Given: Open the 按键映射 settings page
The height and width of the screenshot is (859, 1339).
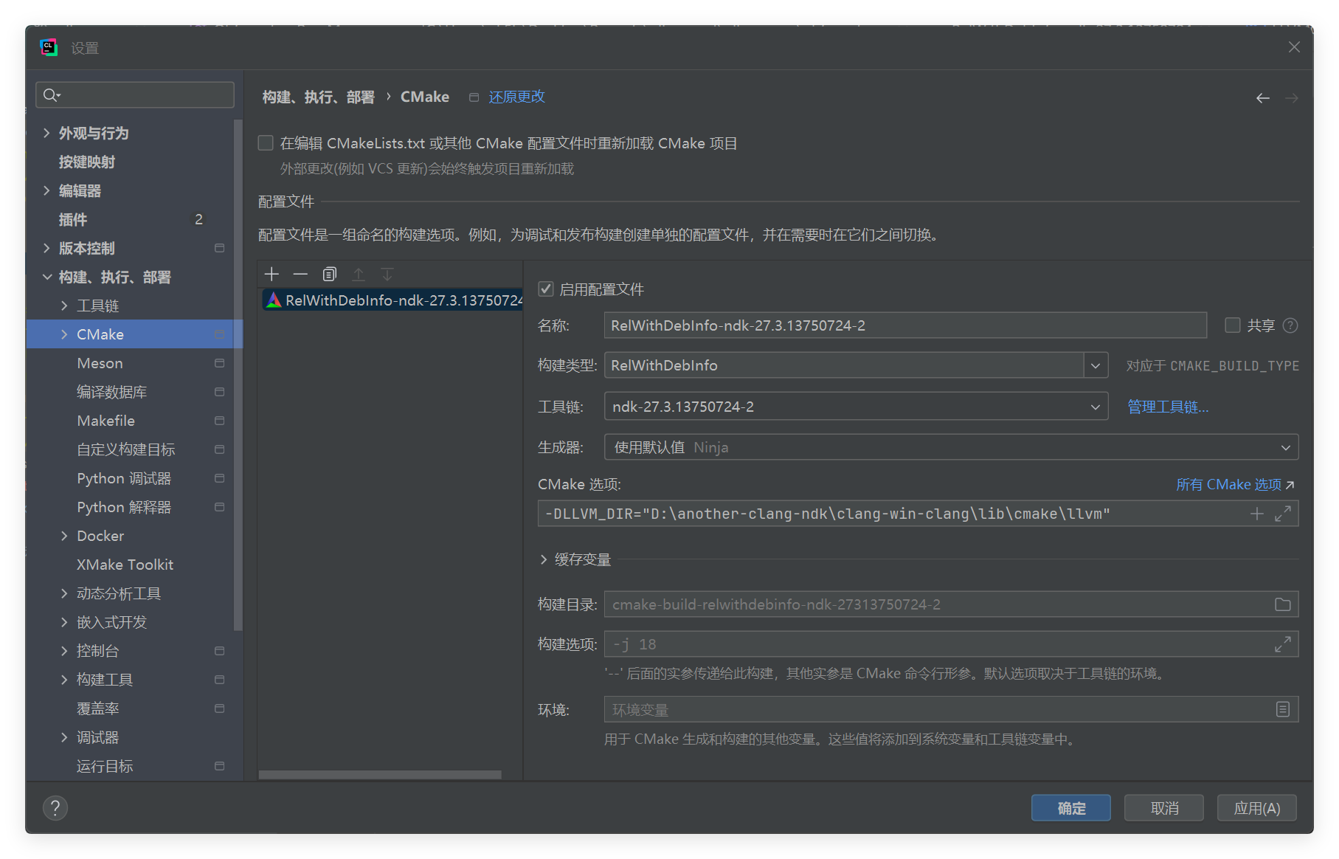Looking at the screenshot, I should pyautogui.click(x=87, y=162).
